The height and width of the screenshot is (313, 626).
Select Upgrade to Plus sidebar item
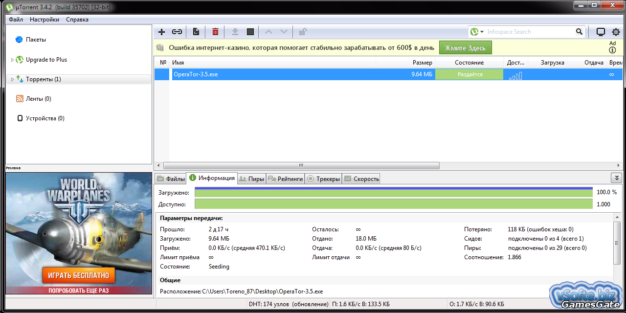[x=46, y=60]
